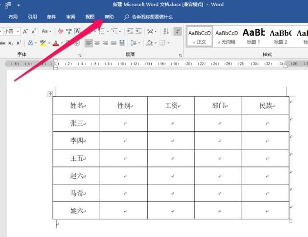Apply text effects with glowing A icon

(30, 43)
